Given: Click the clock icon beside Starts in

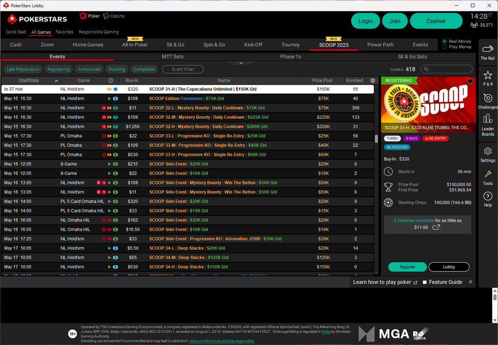Looking at the screenshot, I should [388, 172].
